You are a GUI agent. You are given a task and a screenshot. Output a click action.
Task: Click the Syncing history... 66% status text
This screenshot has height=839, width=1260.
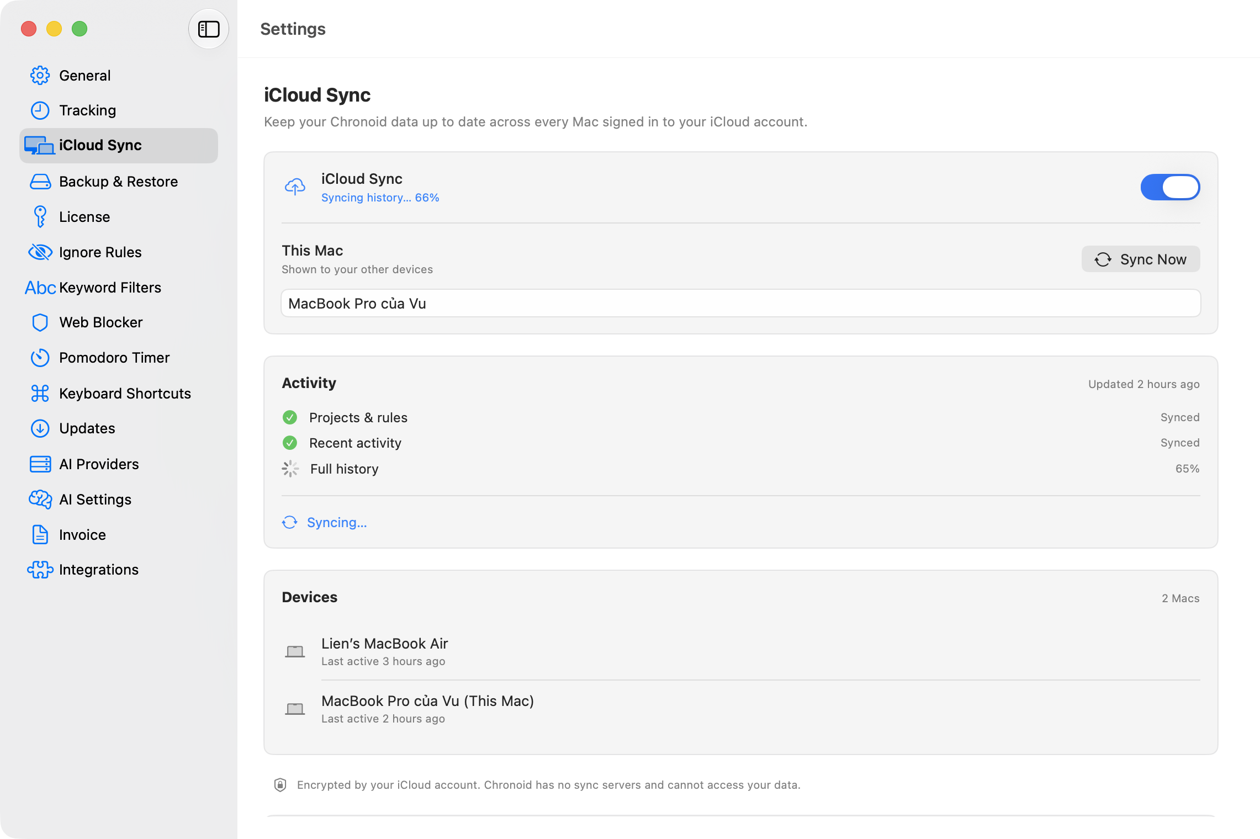380,198
